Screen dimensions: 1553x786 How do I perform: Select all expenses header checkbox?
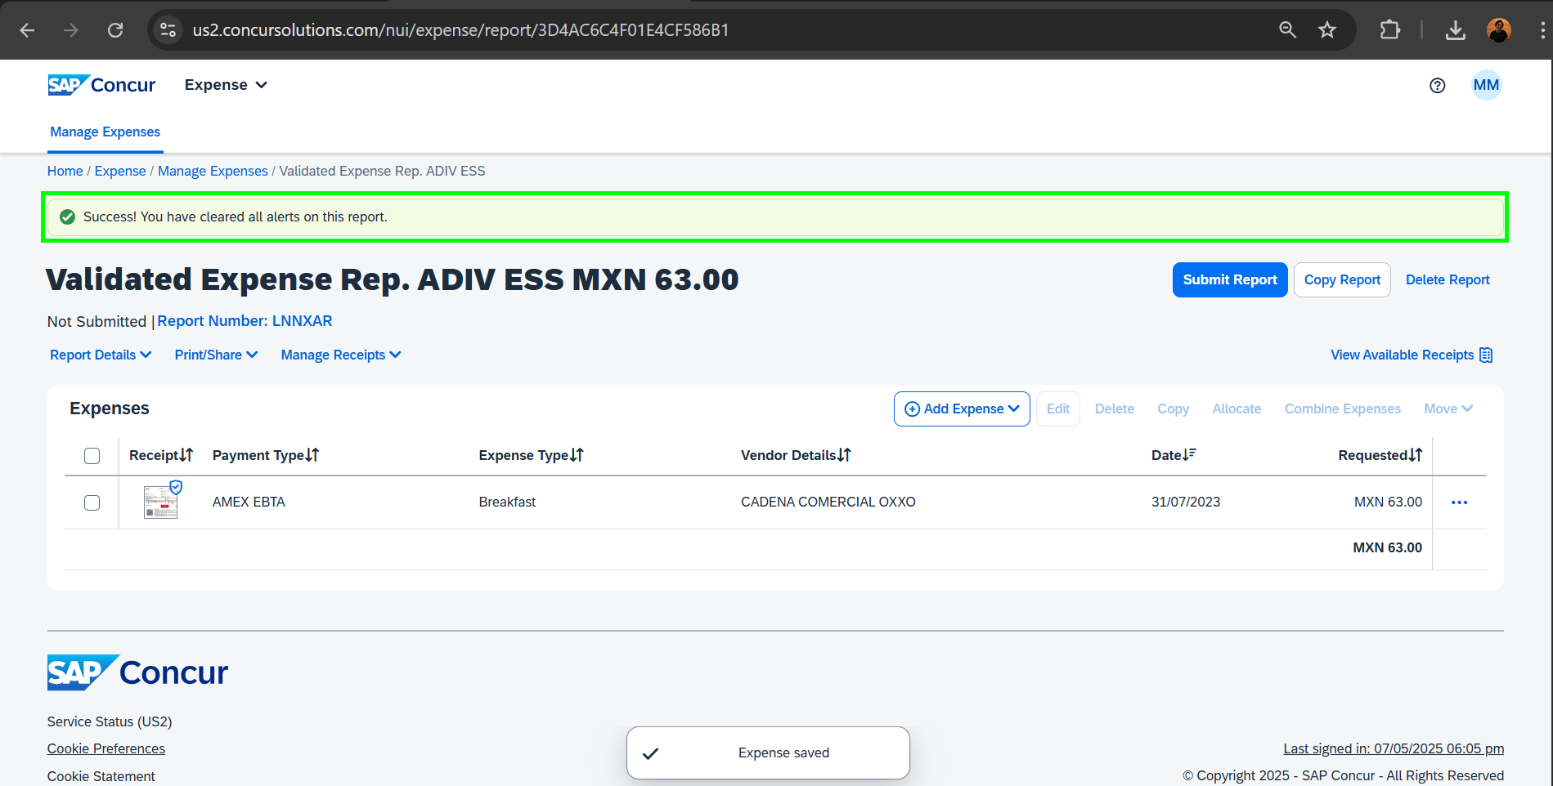point(92,456)
